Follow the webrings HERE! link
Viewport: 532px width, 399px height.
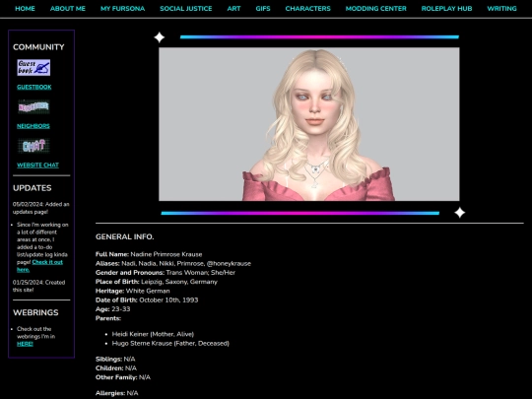[x=25, y=344]
